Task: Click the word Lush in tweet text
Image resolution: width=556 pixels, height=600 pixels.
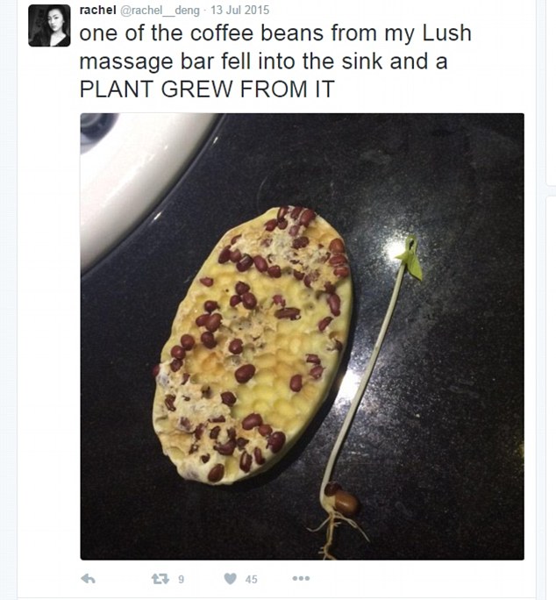Action: click(x=446, y=33)
